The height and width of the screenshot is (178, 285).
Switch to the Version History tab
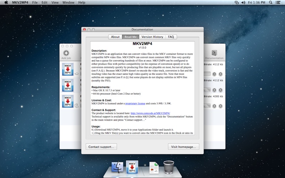pyautogui.click(x=152, y=37)
